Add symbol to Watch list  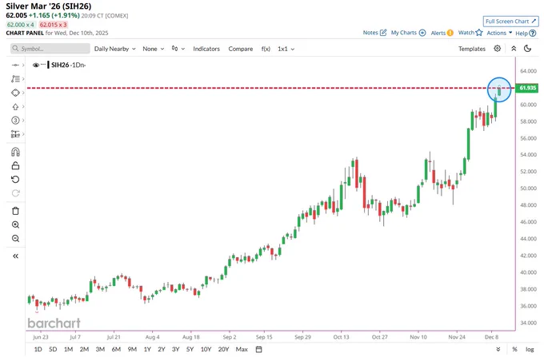(x=470, y=33)
